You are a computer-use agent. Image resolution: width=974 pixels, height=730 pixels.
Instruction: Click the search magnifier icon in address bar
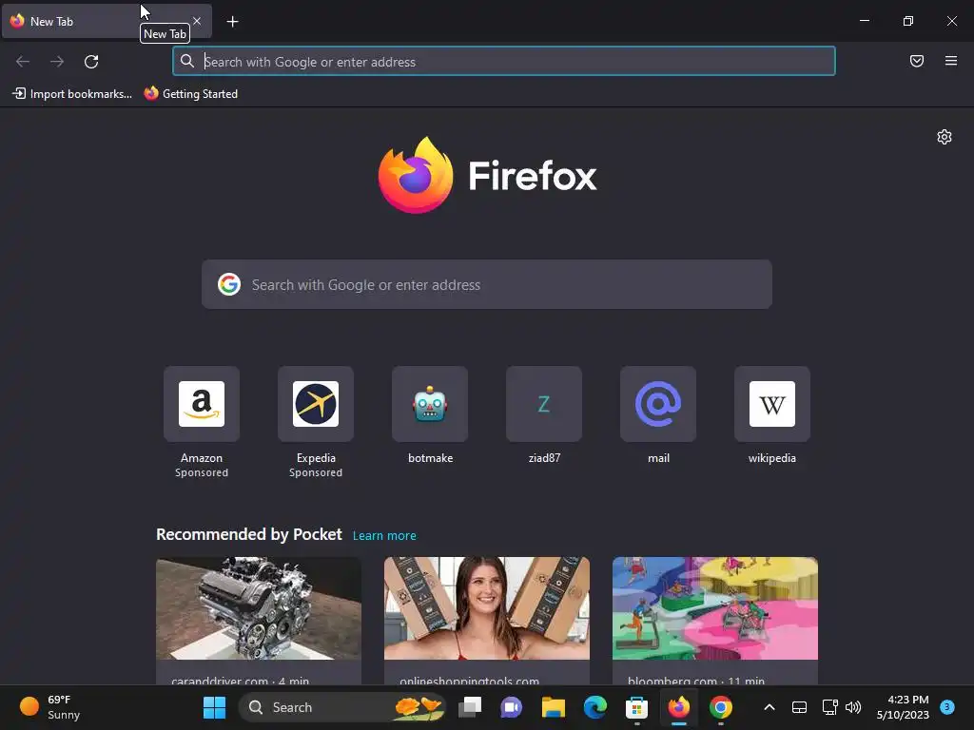(x=187, y=61)
